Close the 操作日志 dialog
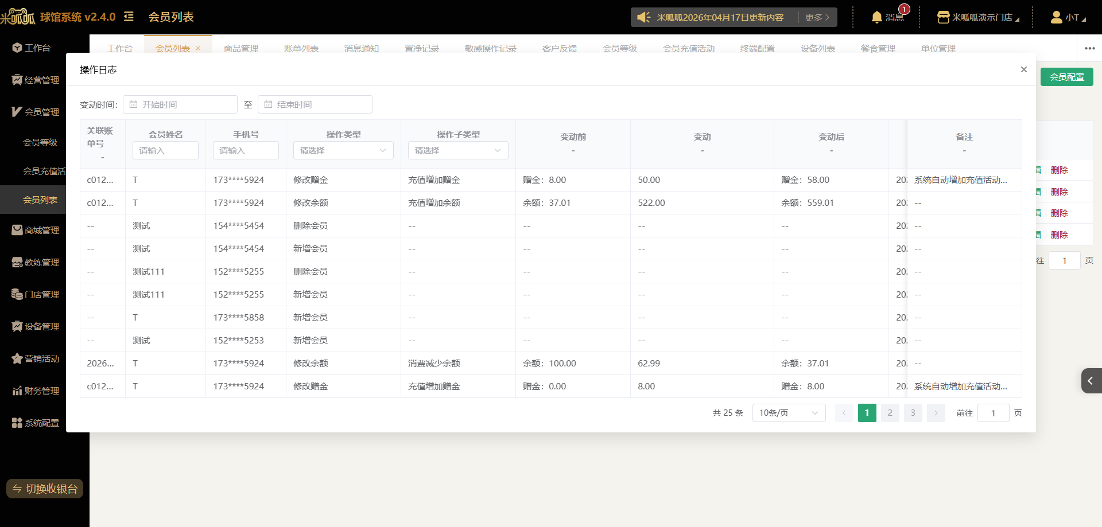The image size is (1102, 527). pyautogui.click(x=1023, y=69)
